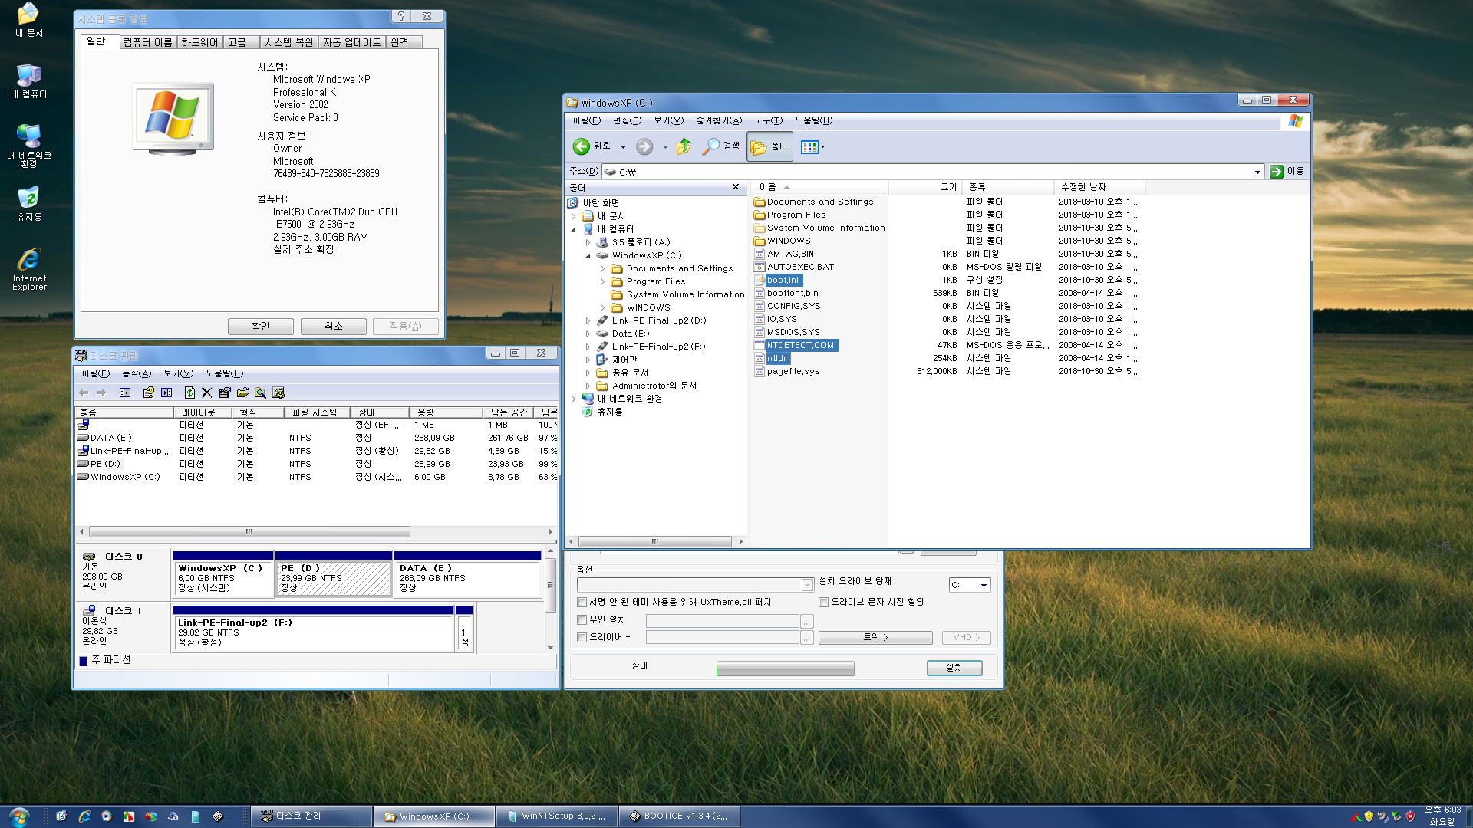Screen dimensions: 1473x828
Task: Click the help sheet icon in Disk Management toolbar
Action: point(148,393)
